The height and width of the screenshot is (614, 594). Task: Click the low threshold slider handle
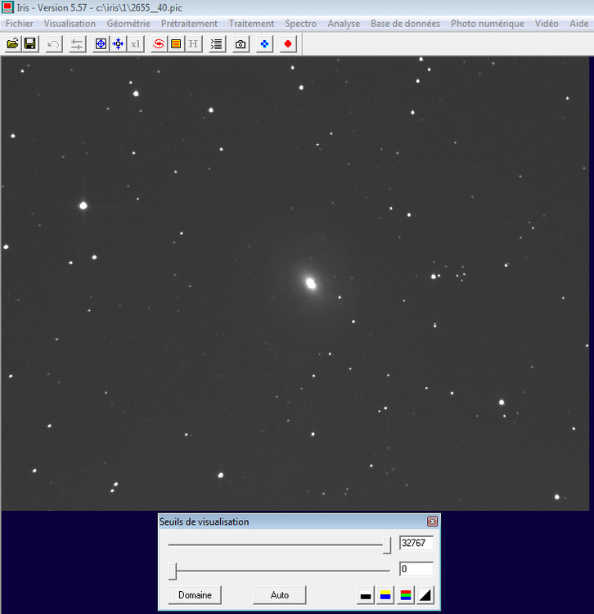tap(173, 571)
